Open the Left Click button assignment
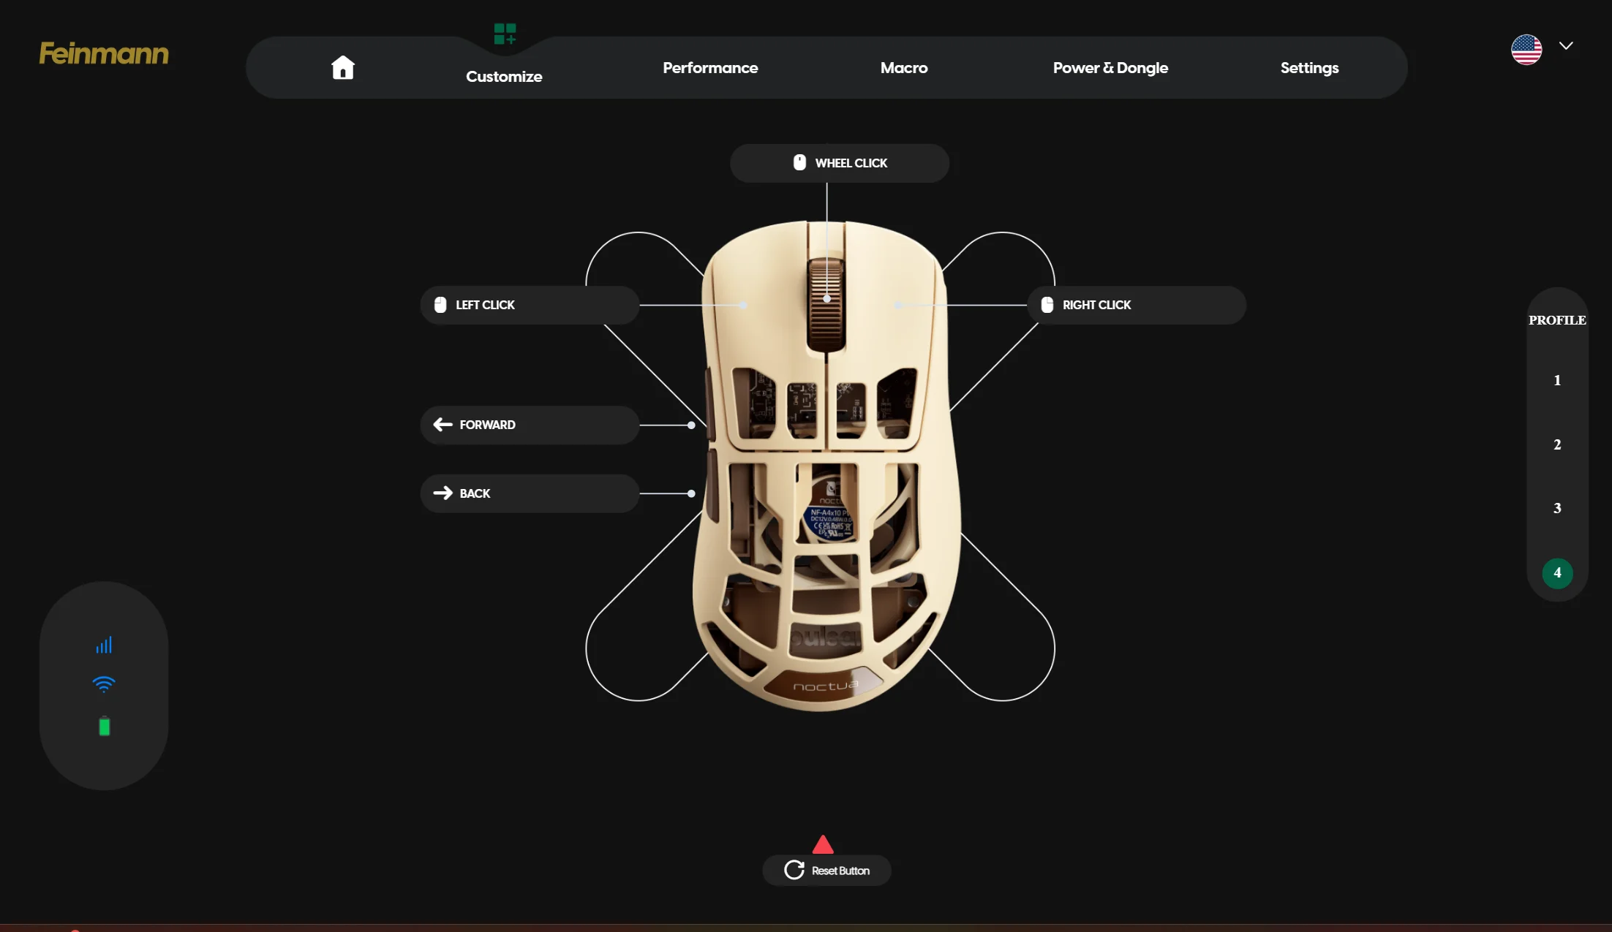The image size is (1612, 932). 530,305
